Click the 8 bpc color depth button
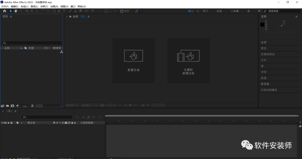The image size is (302, 159). click(25, 106)
